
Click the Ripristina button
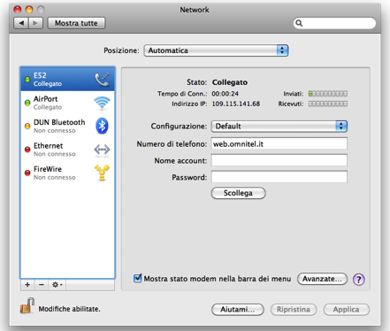(x=294, y=310)
